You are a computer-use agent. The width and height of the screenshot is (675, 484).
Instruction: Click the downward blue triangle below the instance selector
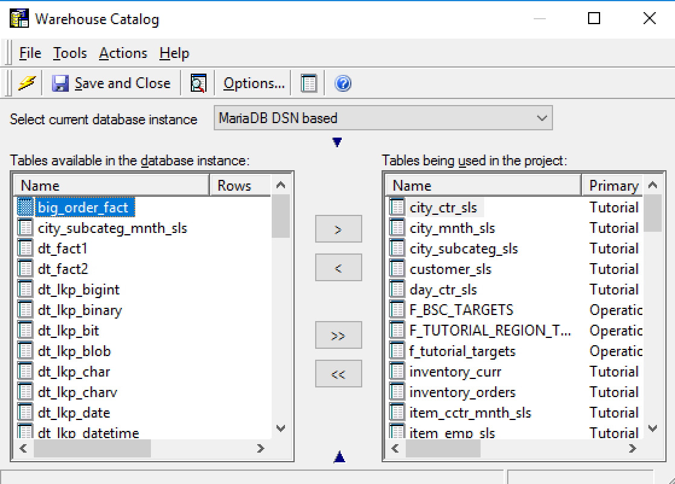click(337, 141)
